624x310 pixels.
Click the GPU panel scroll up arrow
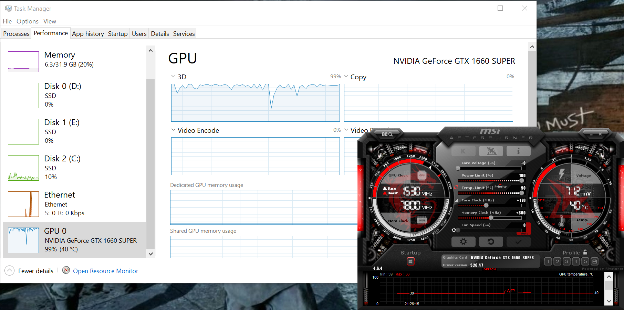point(532,47)
